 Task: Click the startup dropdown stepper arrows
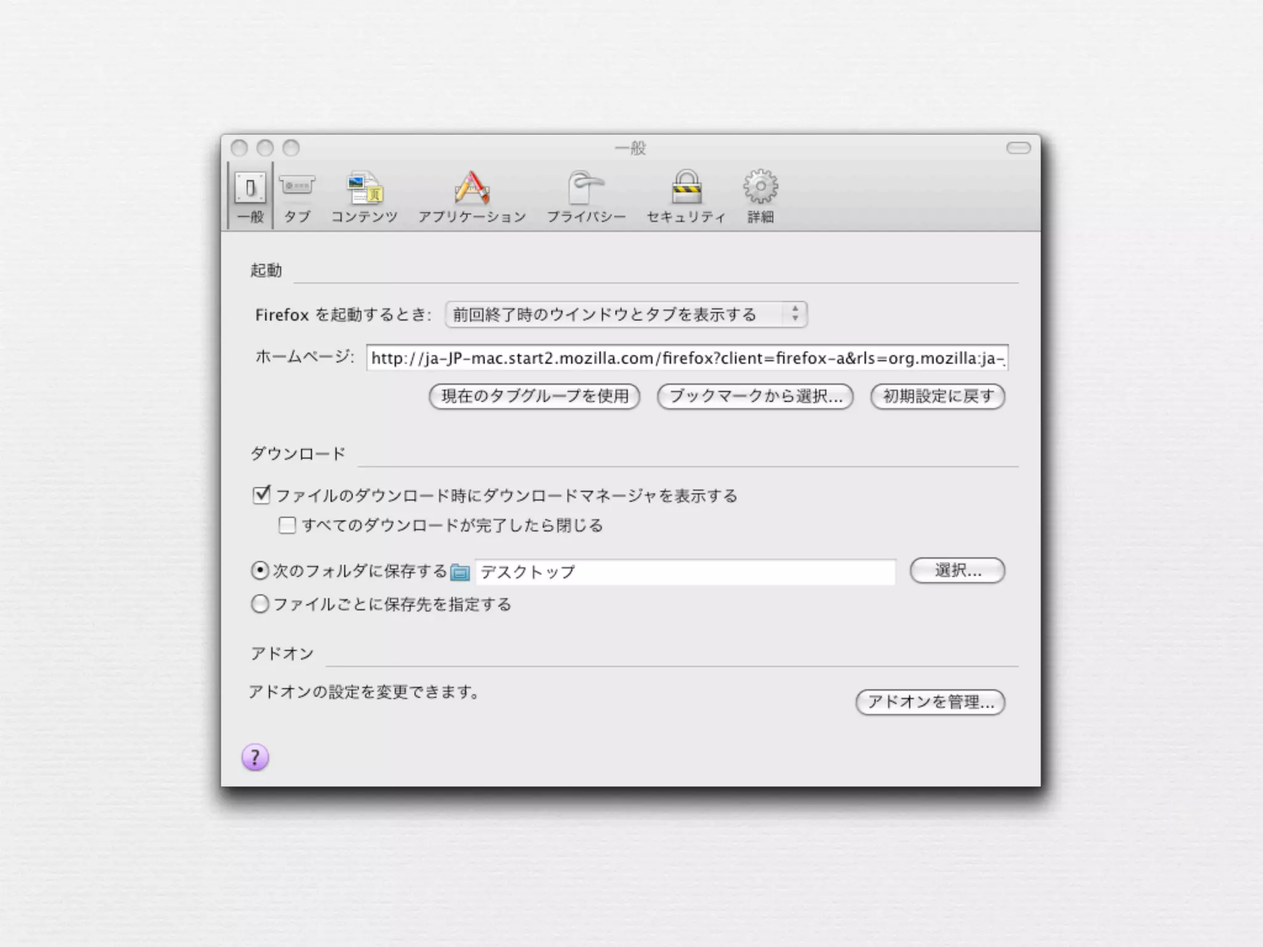click(x=795, y=314)
